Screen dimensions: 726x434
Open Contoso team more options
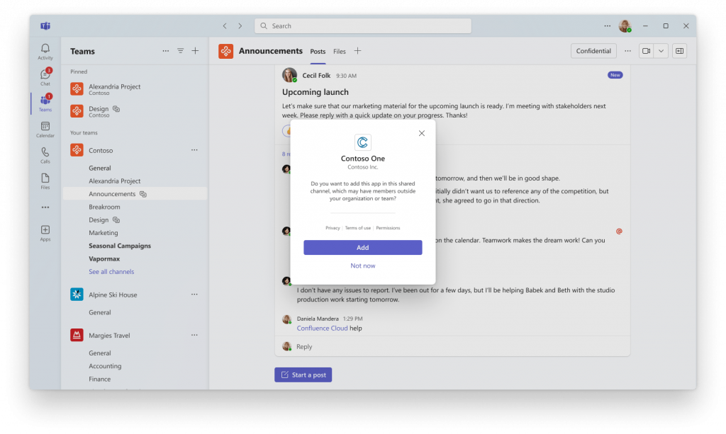[x=194, y=150]
